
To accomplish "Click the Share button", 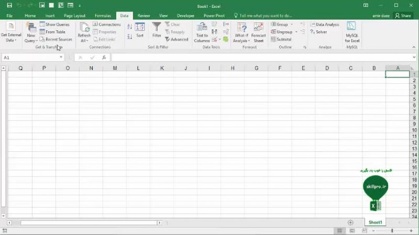I will [403, 16].
